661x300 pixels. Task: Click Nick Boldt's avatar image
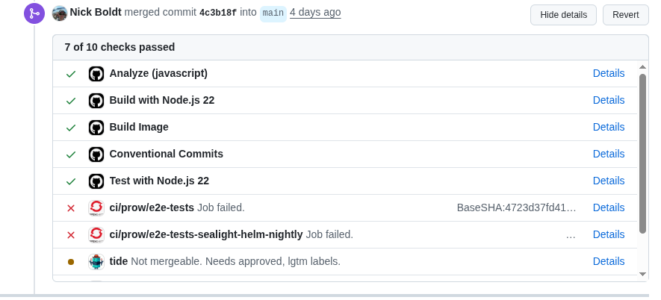60,13
